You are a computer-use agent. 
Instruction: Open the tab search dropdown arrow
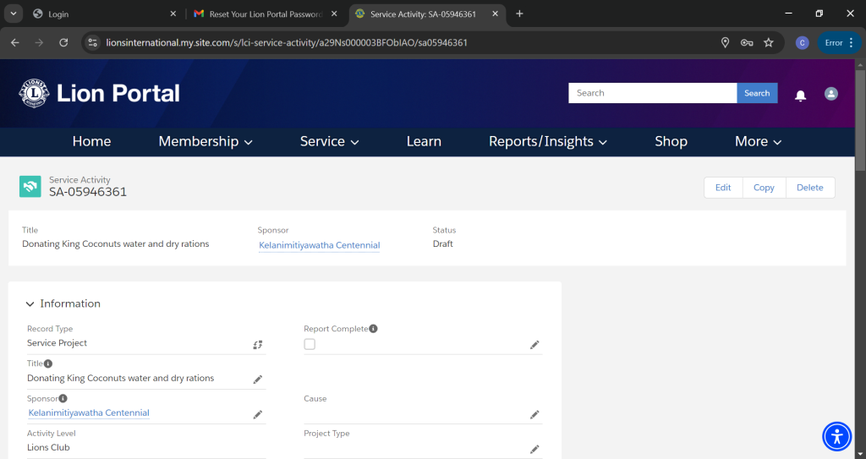[x=13, y=14]
